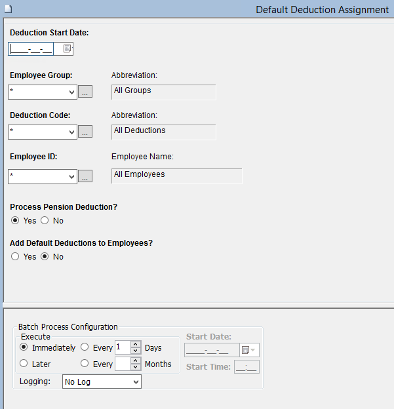Open the Logging dropdown showing No Log

point(136,381)
